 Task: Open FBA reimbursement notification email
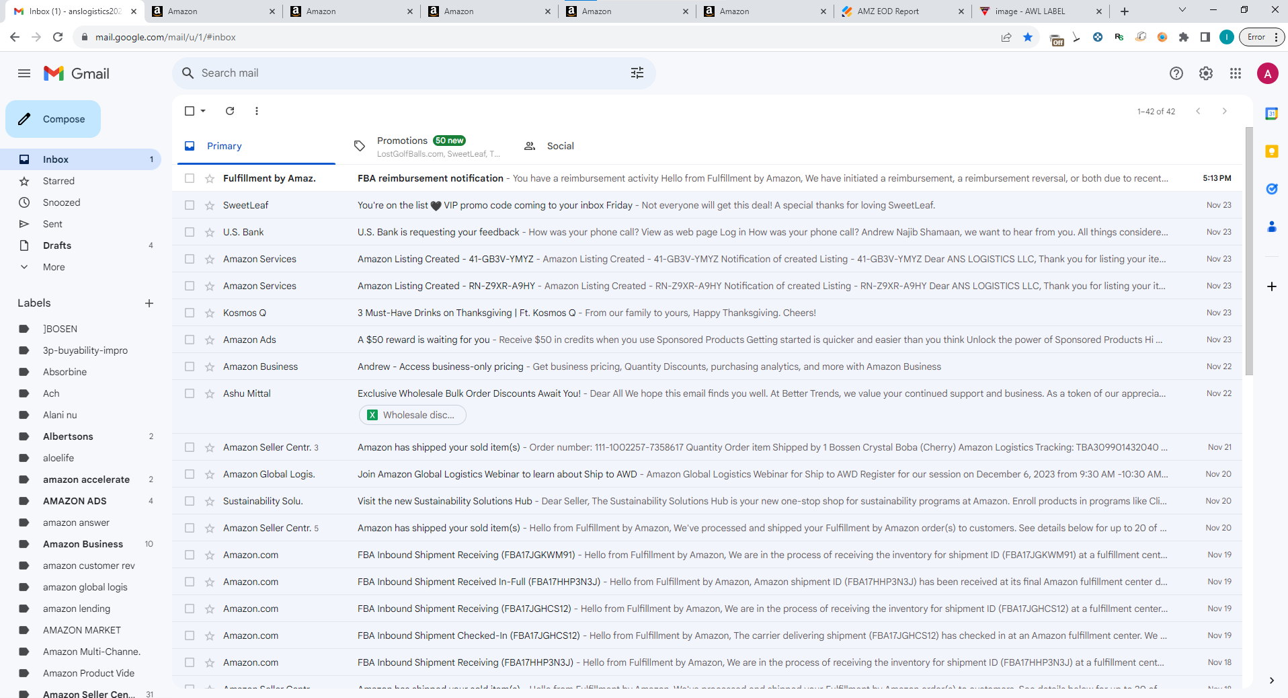tap(707, 178)
